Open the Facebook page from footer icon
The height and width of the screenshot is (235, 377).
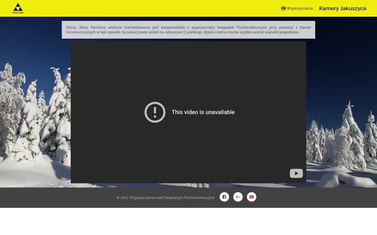point(224,197)
